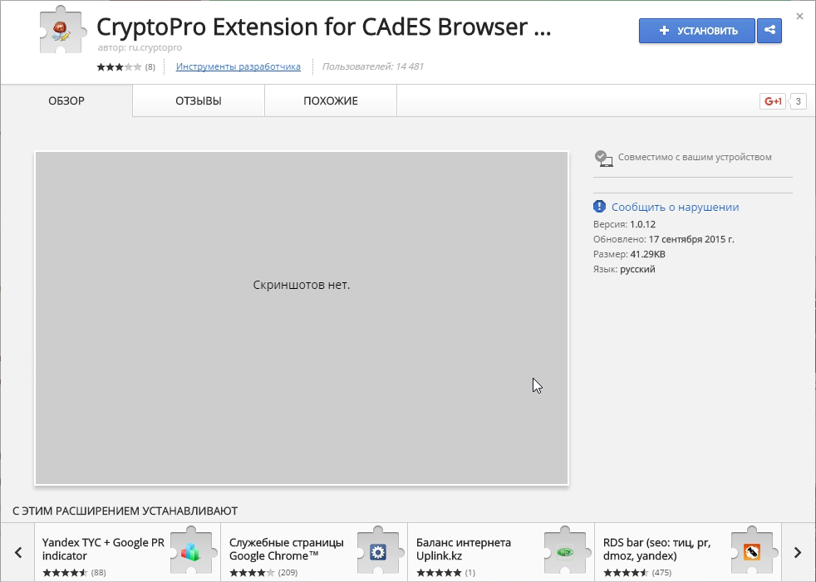This screenshot has height=582, width=816.
Task: Click the Yandex TYC indicator extension icon
Action: click(x=190, y=551)
